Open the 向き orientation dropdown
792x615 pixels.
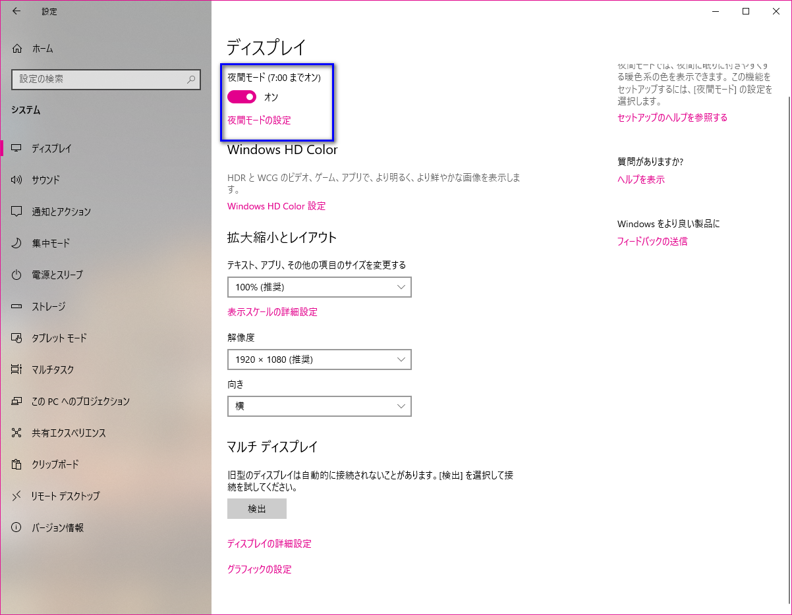[319, 406]
